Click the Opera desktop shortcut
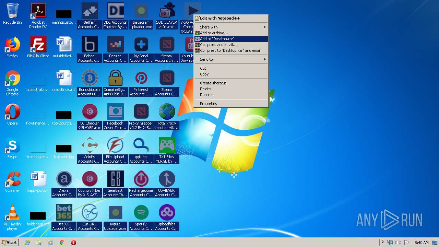Image resolution: width=439 pixels, height=247 pixels. [12, 115]
